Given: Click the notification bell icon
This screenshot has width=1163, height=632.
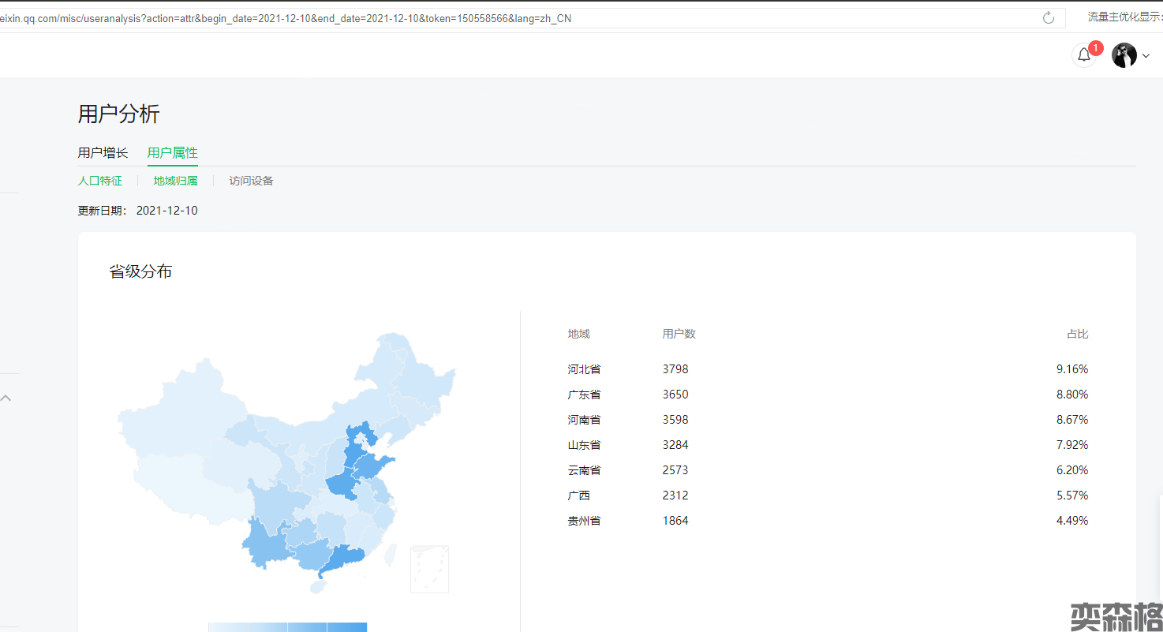Looking at the screenshot, I should coord(1084,55).
